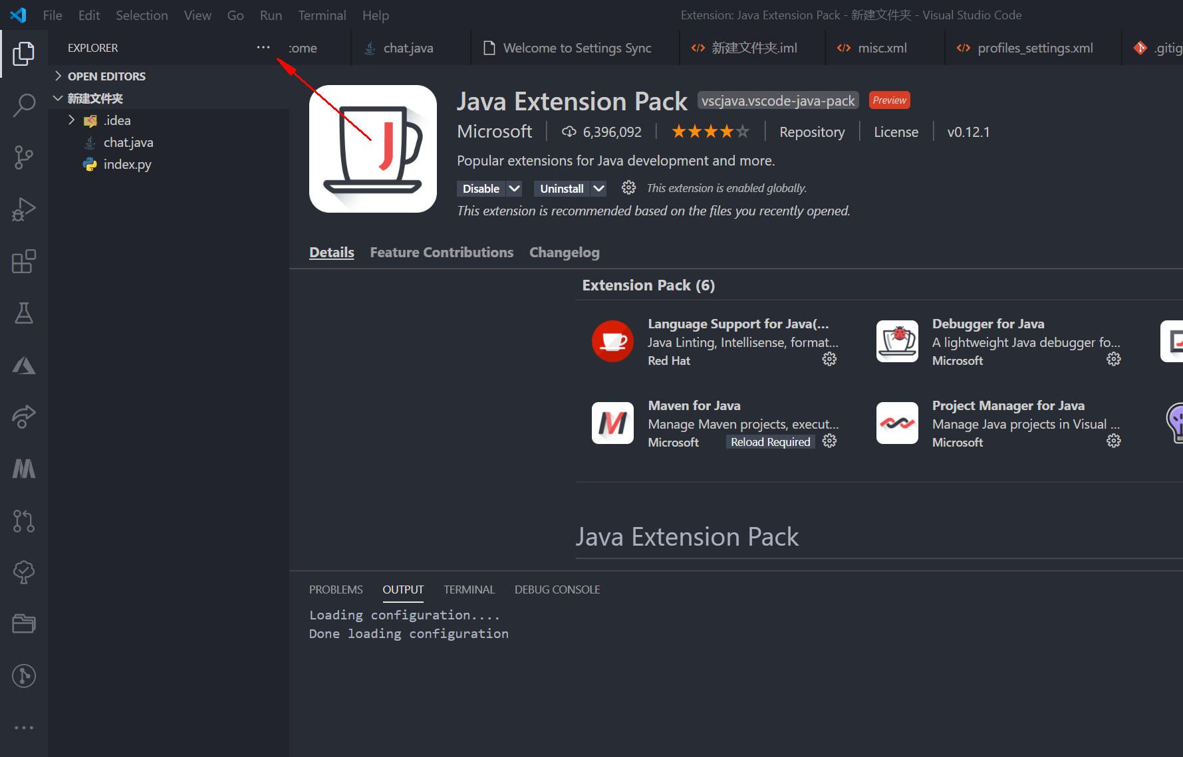Image resolution: width=1183 pixels, height=757 pixels.
Task: Open the Explorer view in activity bar
Action: click(x=24, y=53)
